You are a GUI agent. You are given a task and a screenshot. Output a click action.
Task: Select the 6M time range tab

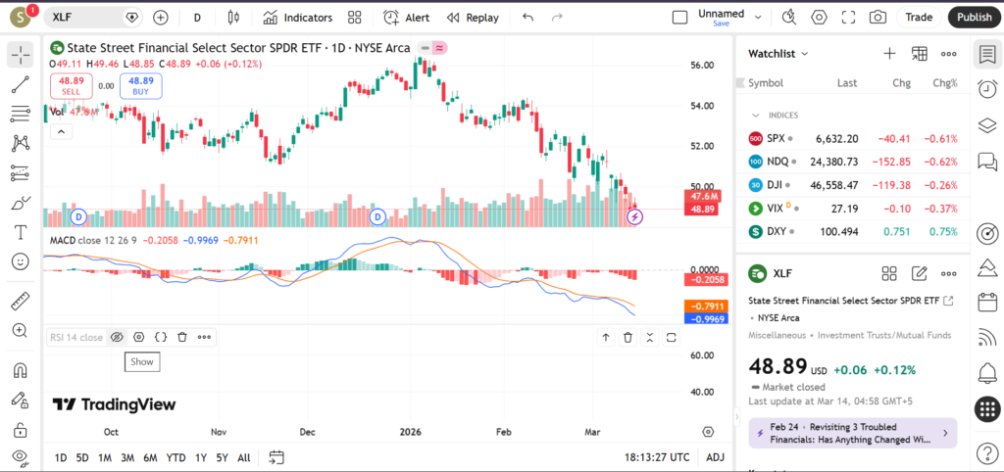(x=150, y=457)
